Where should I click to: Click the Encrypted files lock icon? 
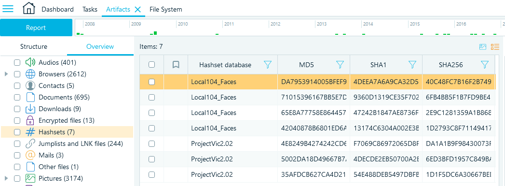coord(30,121)
